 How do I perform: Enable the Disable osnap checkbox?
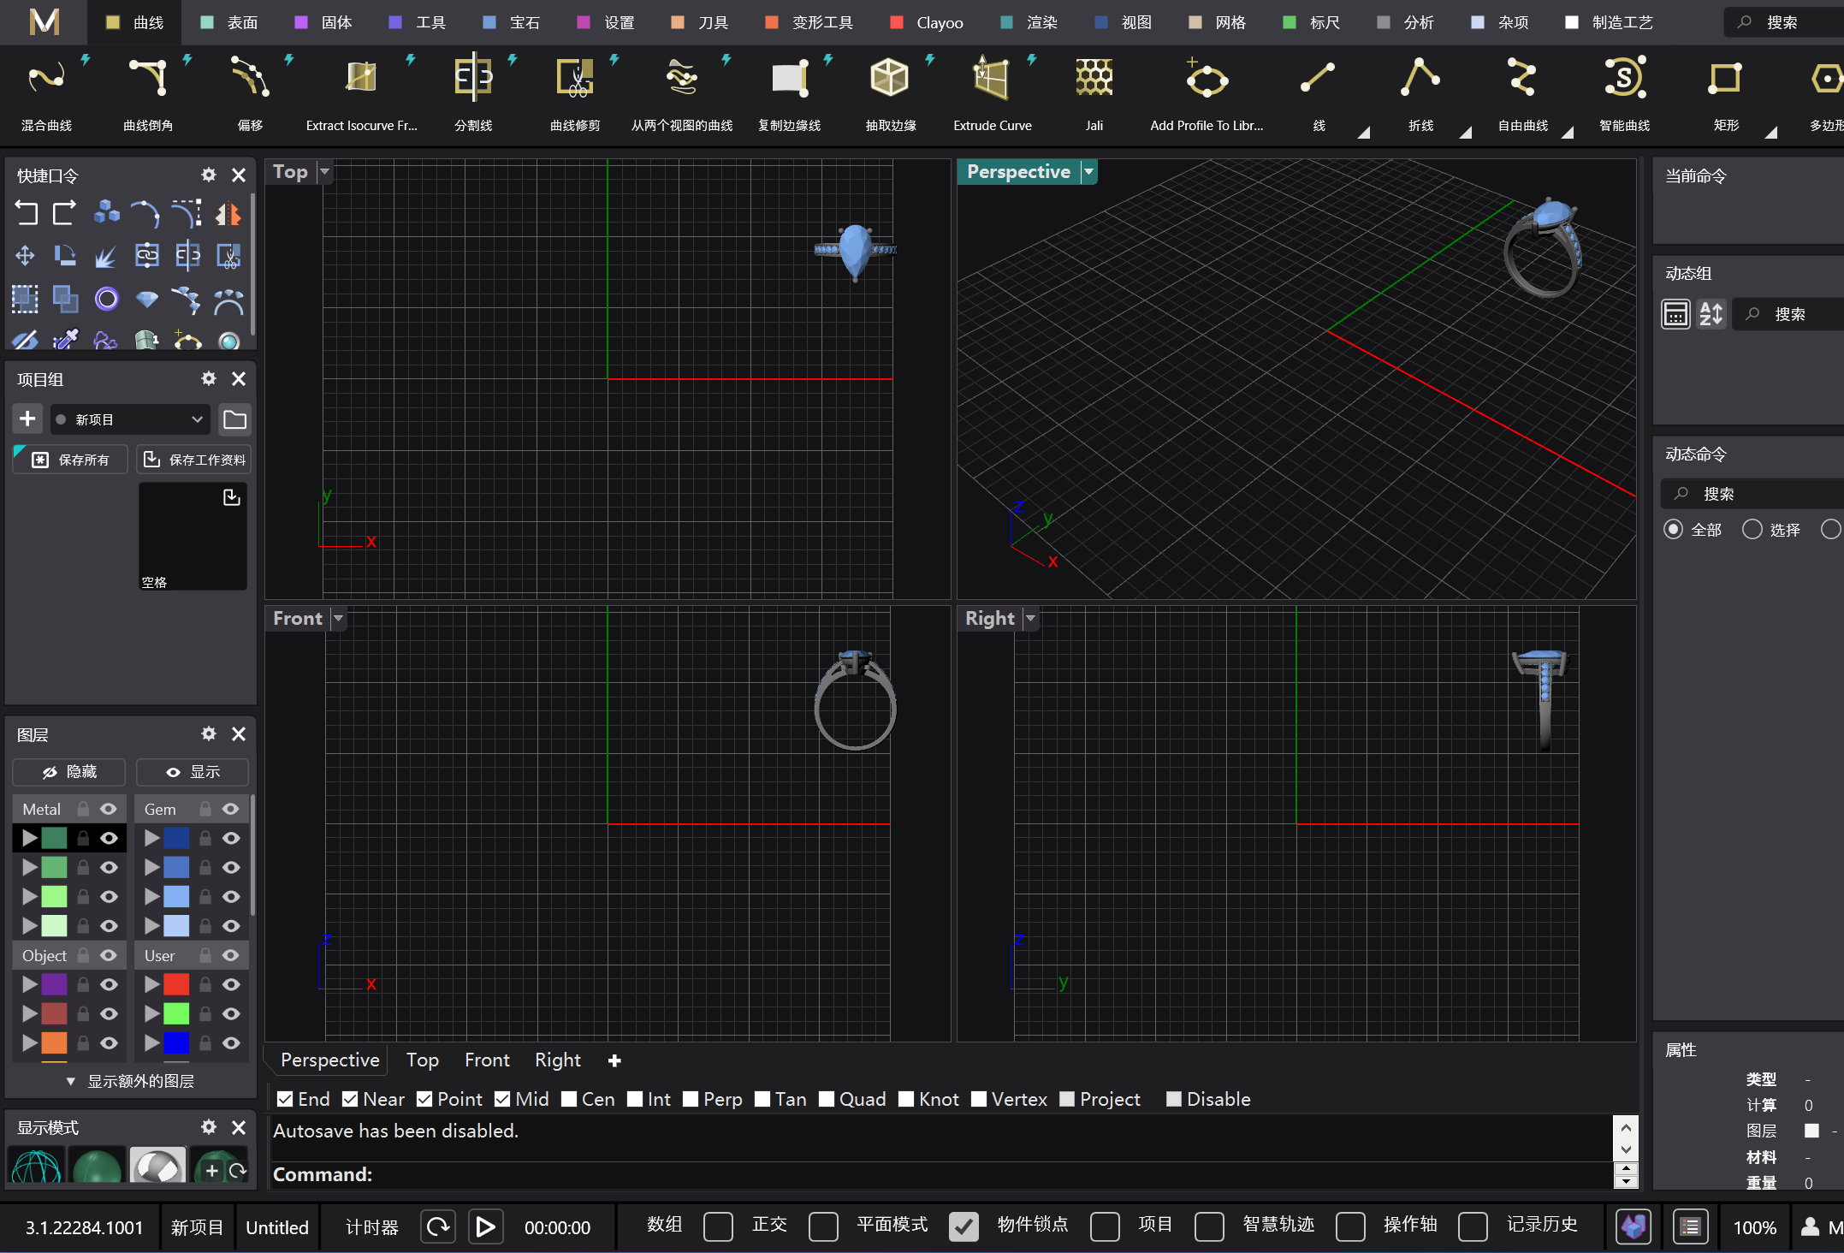click(x=1174, y=1099)
